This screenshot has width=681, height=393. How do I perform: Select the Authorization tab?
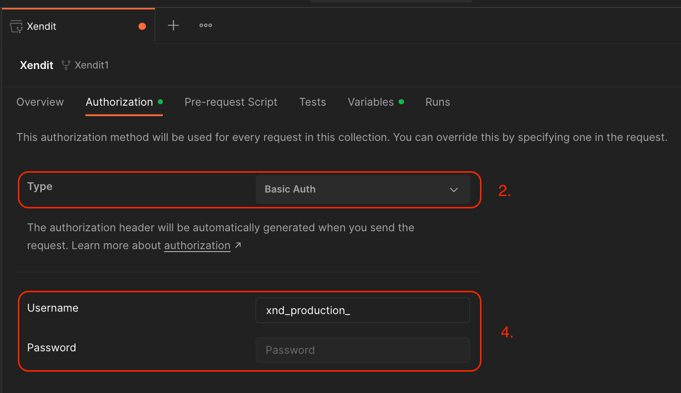(x=119, y=102)
